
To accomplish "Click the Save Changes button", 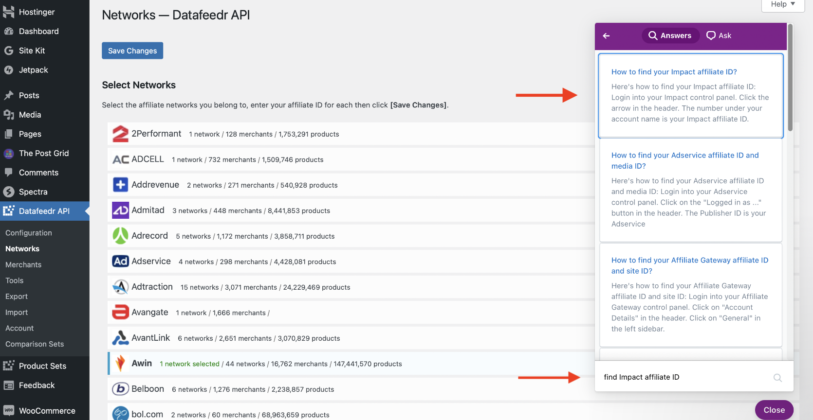I will [132, 51].
